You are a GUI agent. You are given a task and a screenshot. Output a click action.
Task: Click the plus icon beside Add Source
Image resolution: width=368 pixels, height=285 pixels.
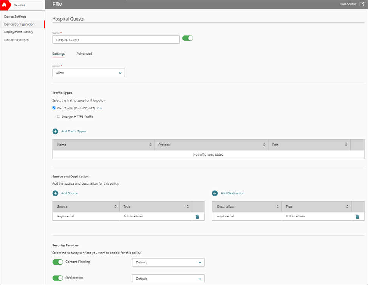[x=55, y=193]
